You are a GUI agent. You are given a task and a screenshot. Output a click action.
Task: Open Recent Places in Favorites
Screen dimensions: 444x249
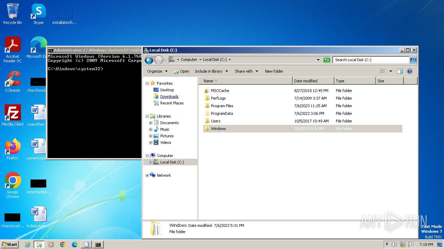coord(172,103)
